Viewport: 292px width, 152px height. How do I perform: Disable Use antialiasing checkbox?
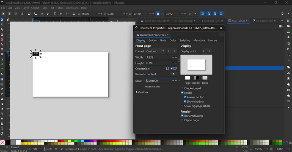click(x=182, y=115)
